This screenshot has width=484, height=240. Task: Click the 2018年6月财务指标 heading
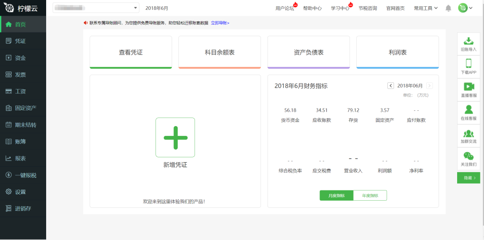click(x=301, y=86)
